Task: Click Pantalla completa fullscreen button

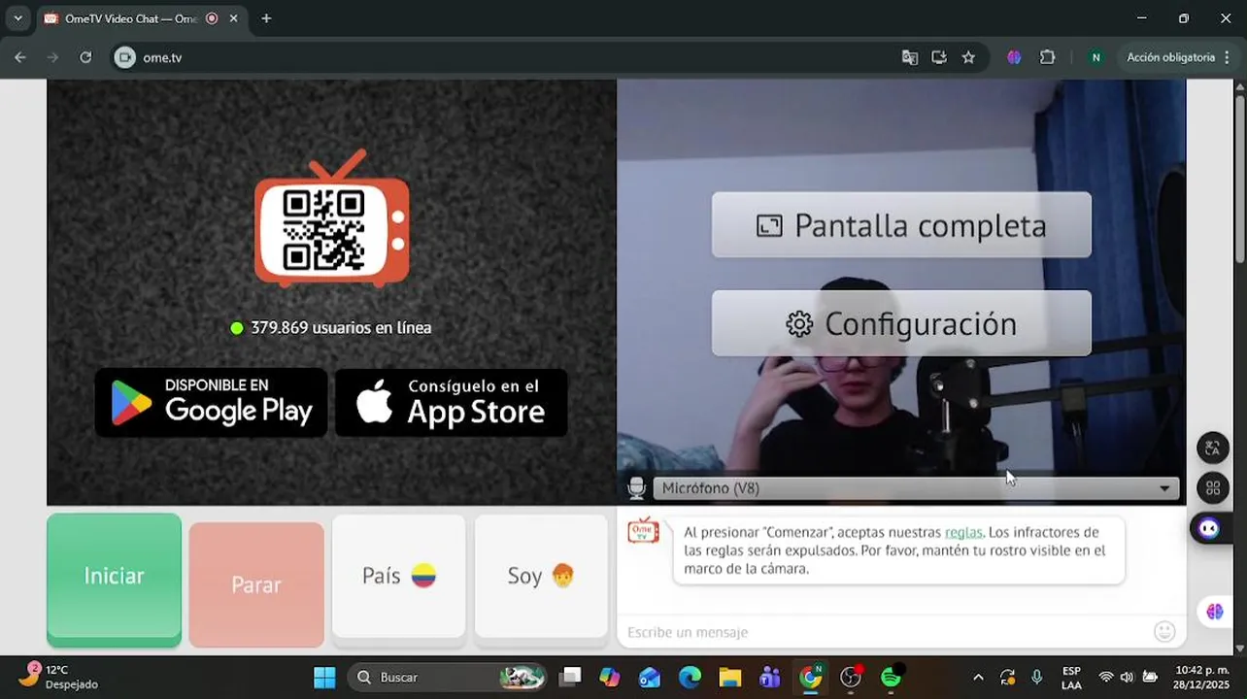Action: 901,225
